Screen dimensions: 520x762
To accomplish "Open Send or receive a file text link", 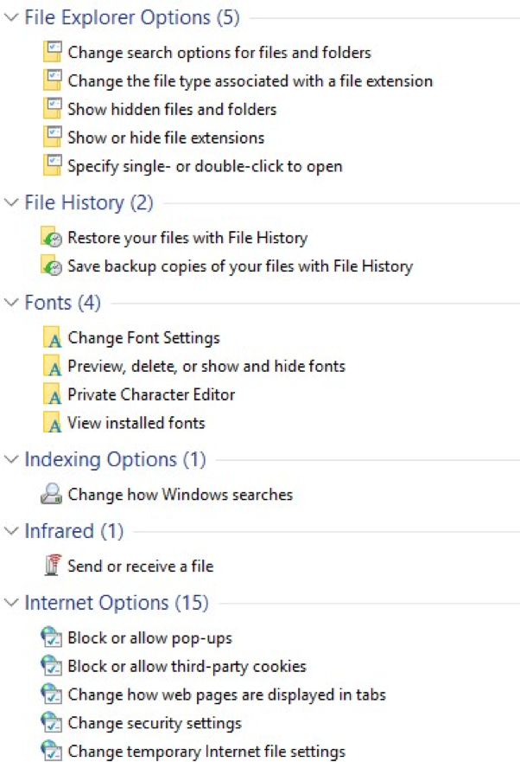I will [x=141, y=567].
